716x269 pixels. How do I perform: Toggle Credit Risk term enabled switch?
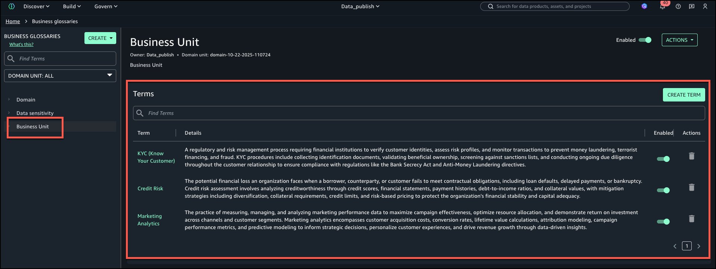click(663, 190)
